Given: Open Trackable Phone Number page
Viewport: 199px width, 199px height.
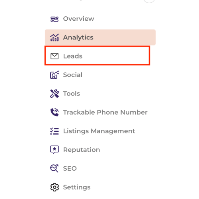Looking at the screenshot, I should (x=105, y=112).
